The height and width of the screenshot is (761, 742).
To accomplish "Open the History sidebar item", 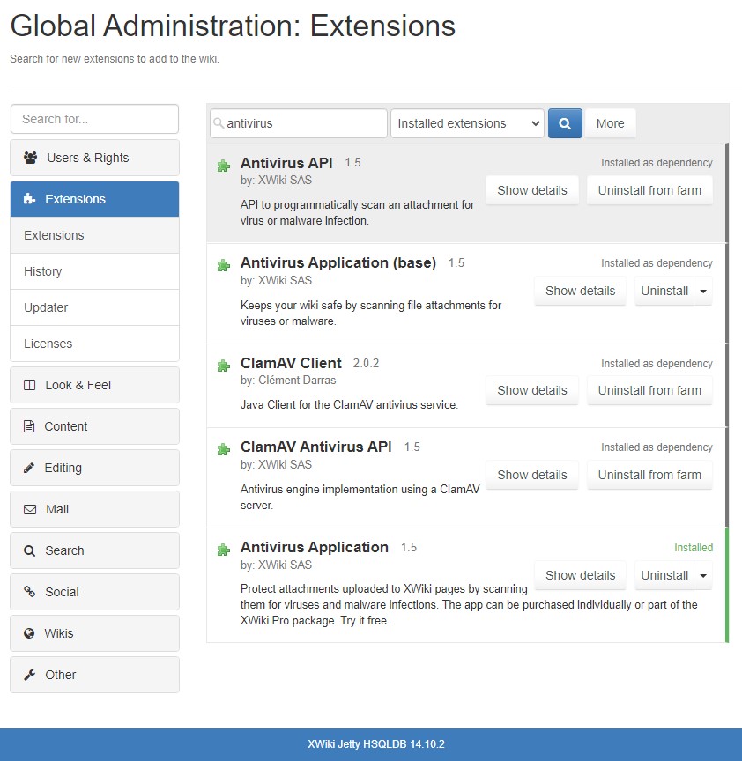I will 94,271.
